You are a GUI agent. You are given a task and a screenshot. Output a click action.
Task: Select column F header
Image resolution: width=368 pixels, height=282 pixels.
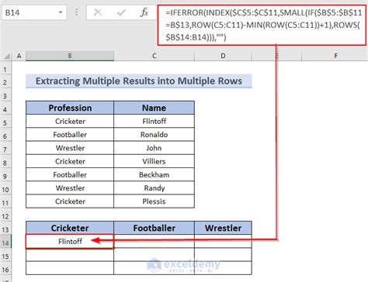335,56
